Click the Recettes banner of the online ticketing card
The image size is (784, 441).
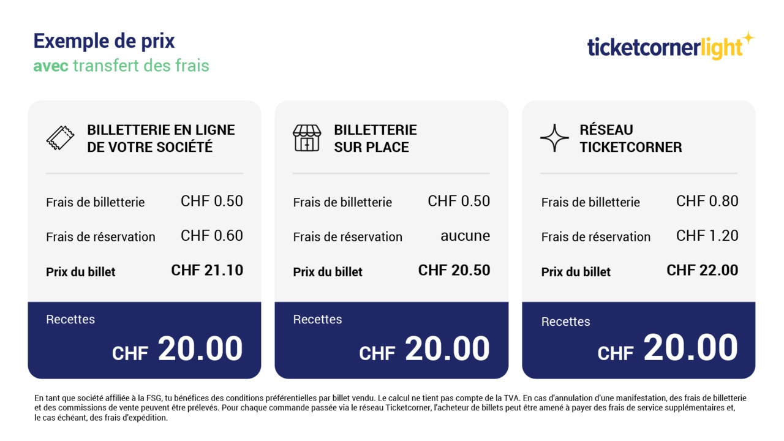tap(145, 340)
